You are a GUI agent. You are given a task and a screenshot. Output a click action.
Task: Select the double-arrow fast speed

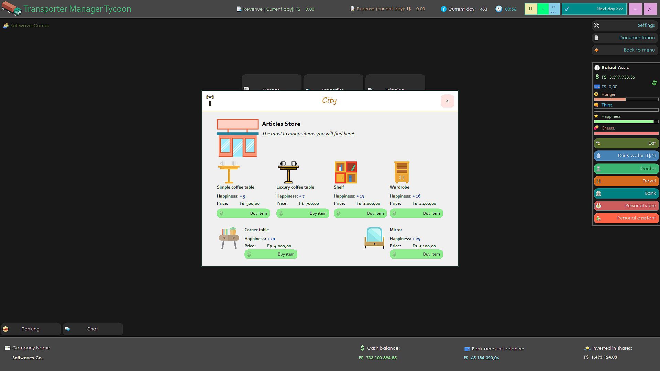pos(554,6)
